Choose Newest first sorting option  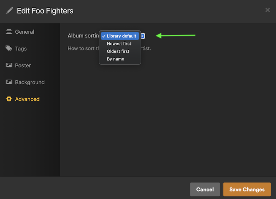coord(119,44)
